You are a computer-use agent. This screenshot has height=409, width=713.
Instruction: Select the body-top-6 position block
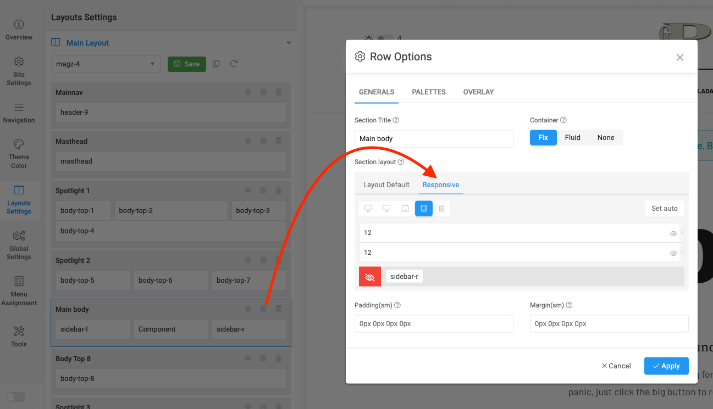(171, 281)
